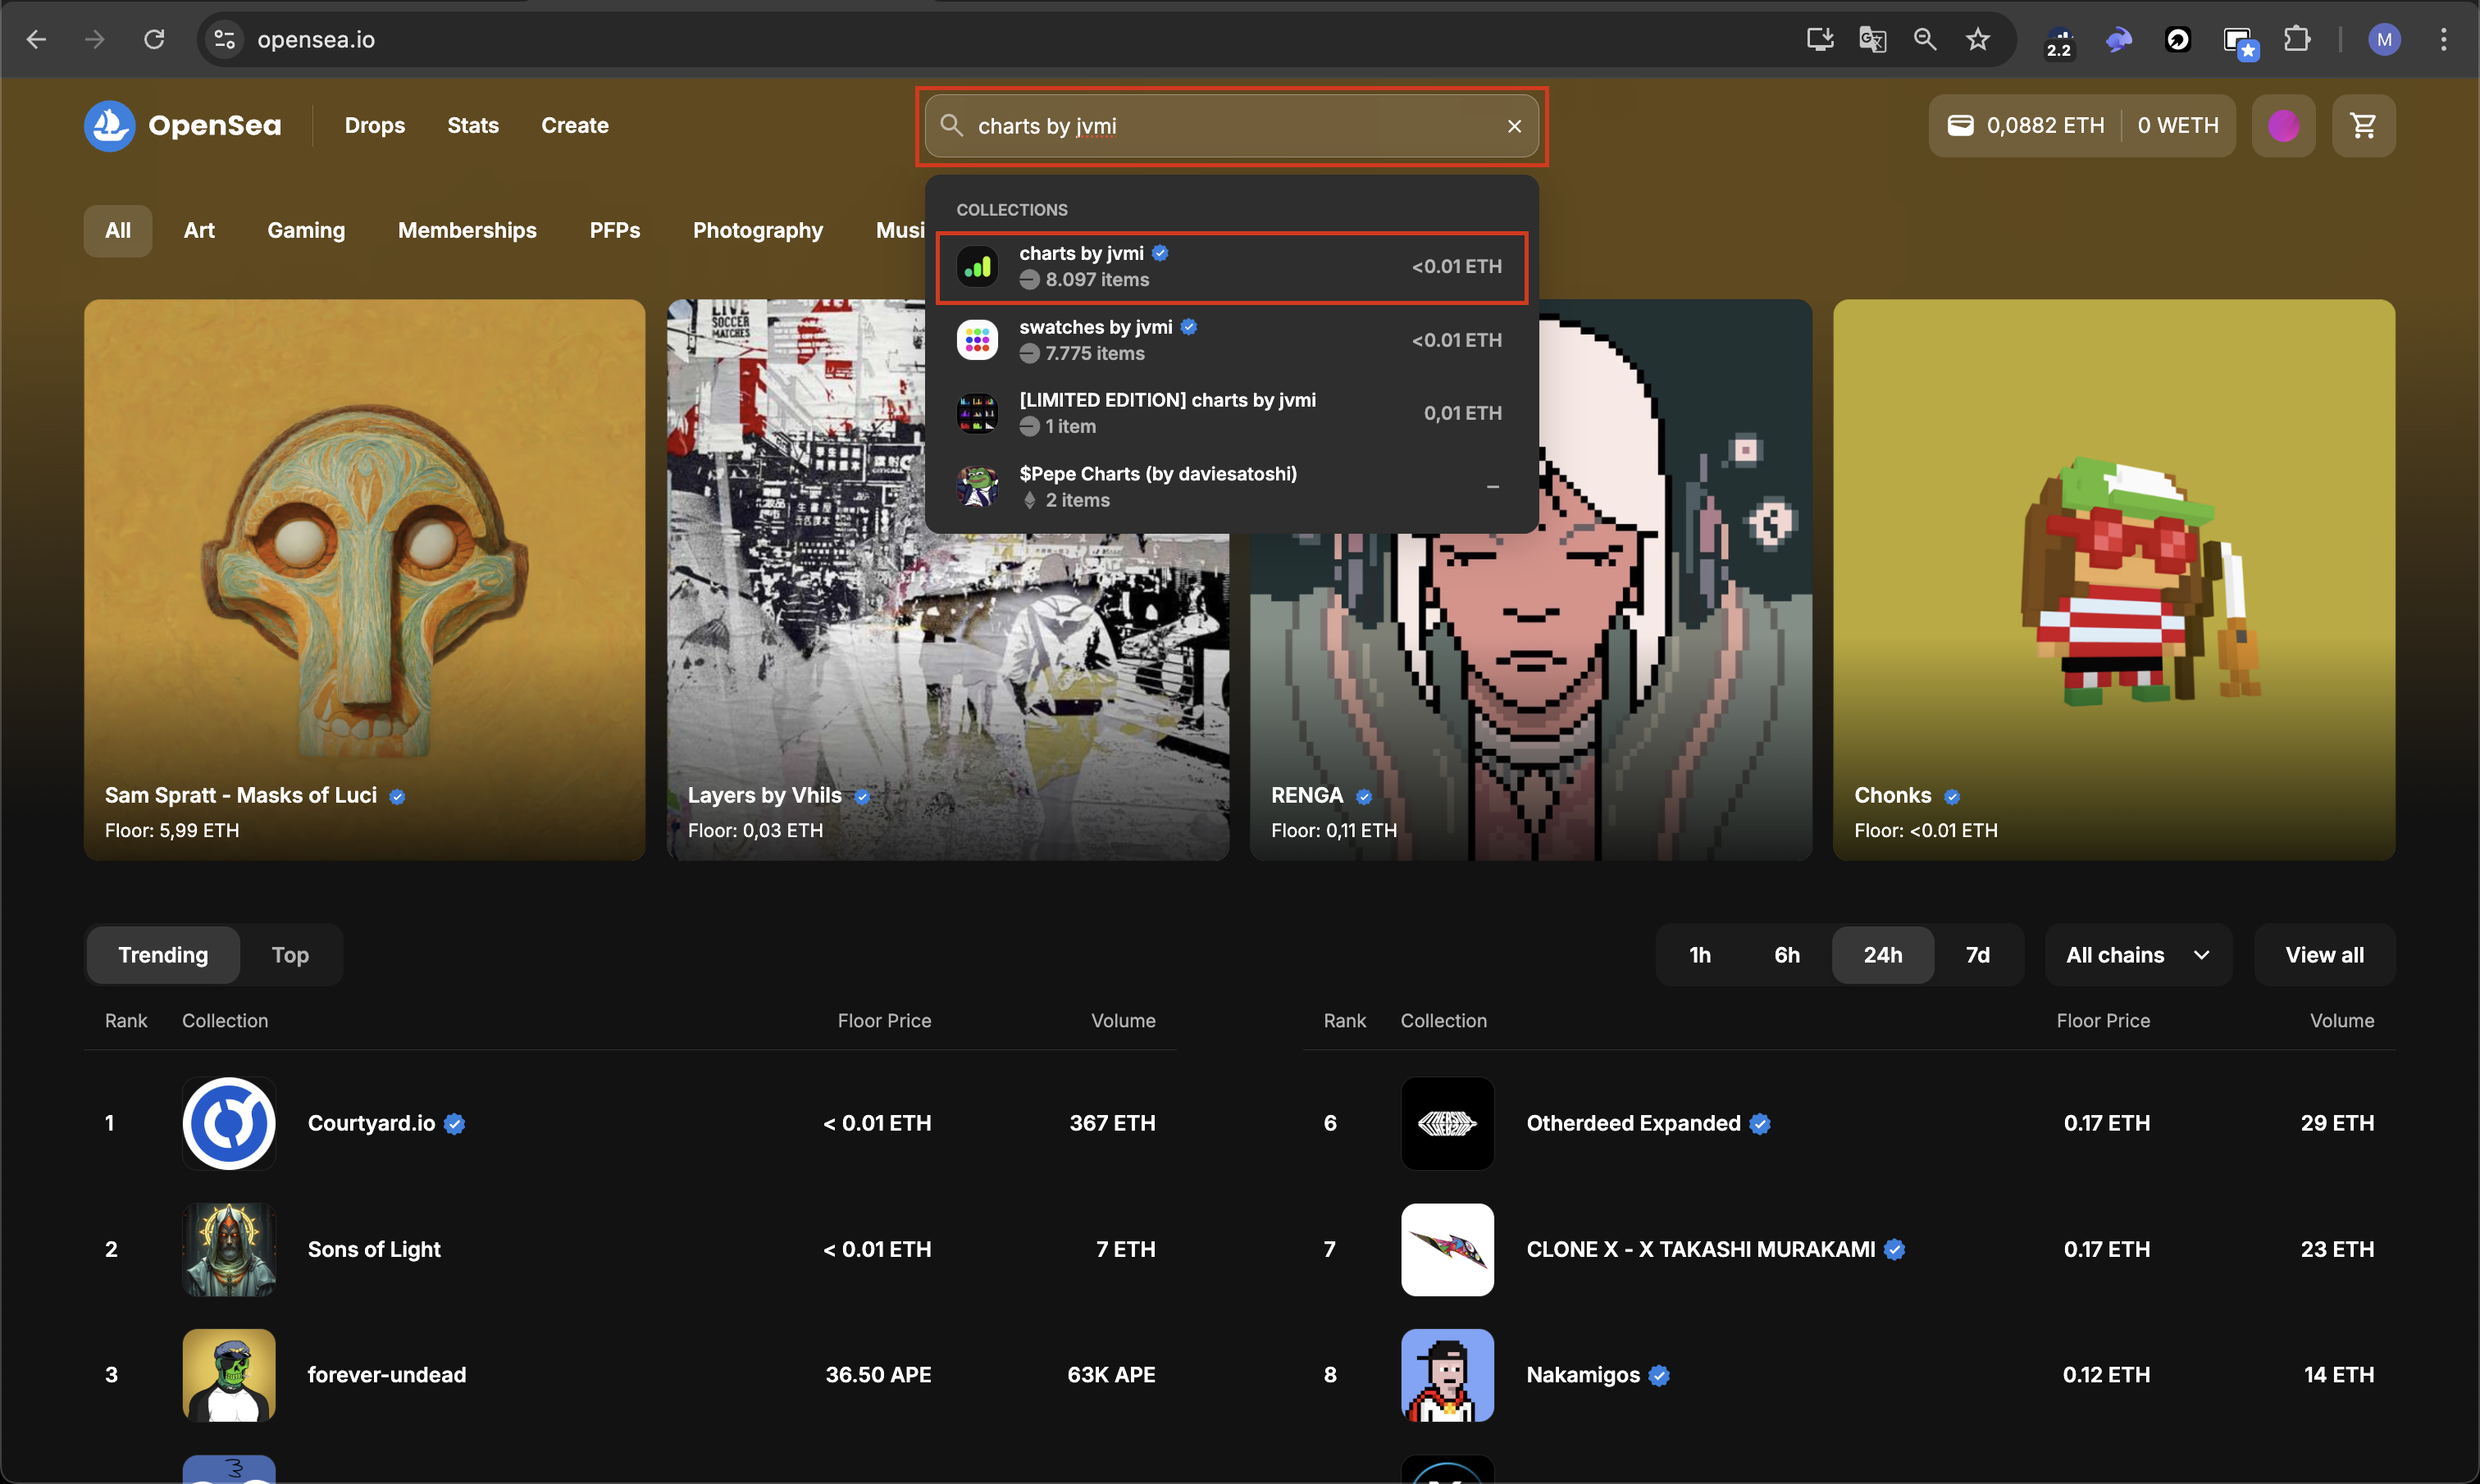The width and height of the screenshot is (2480, 1484).
Task: Open the shopping cart
Action: (2363, 126)
